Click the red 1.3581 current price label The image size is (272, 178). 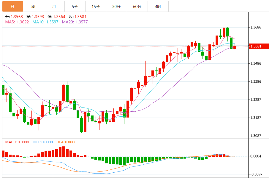(259, 46)
